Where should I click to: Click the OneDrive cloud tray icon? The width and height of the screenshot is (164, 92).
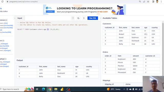pyautogui.click(x=130, y=89)
